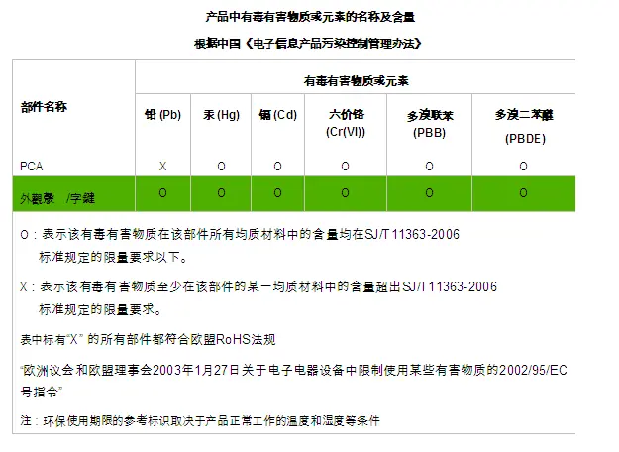Screen dimensions: 619x452
Task: Select the 镉 (Cd) column header
Action: (277, 115)
